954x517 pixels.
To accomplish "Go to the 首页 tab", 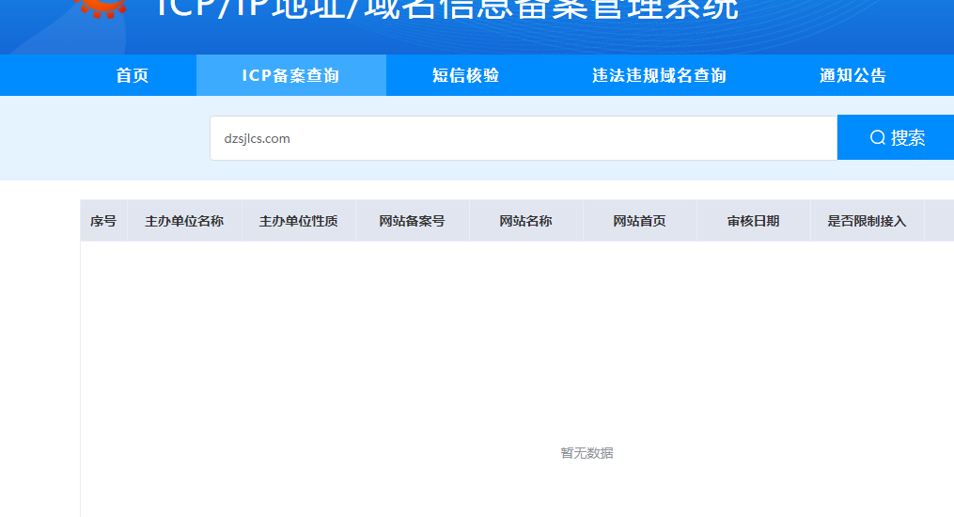I will [x=133, y=76].
